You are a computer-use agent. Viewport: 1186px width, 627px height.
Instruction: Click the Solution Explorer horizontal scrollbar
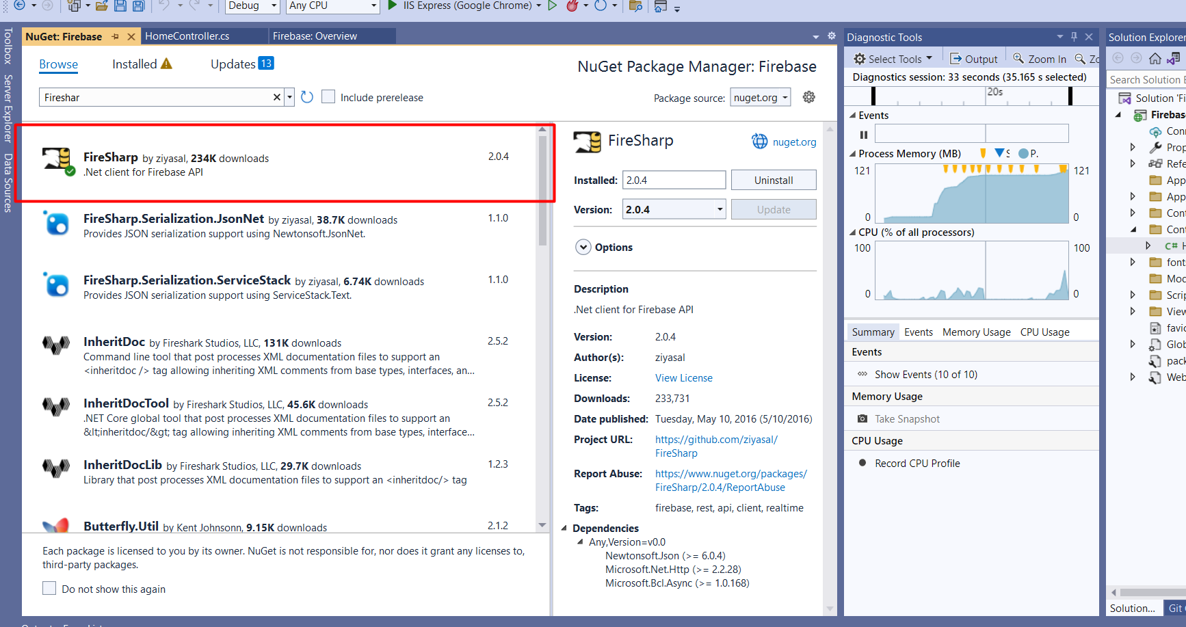point(1152,592)
